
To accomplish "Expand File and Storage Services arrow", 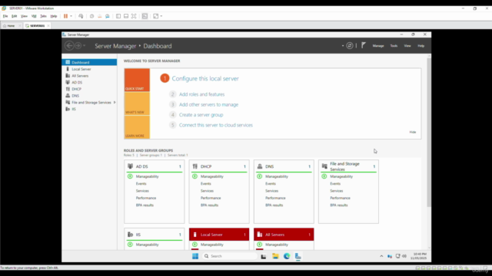I will click(115, 102).
